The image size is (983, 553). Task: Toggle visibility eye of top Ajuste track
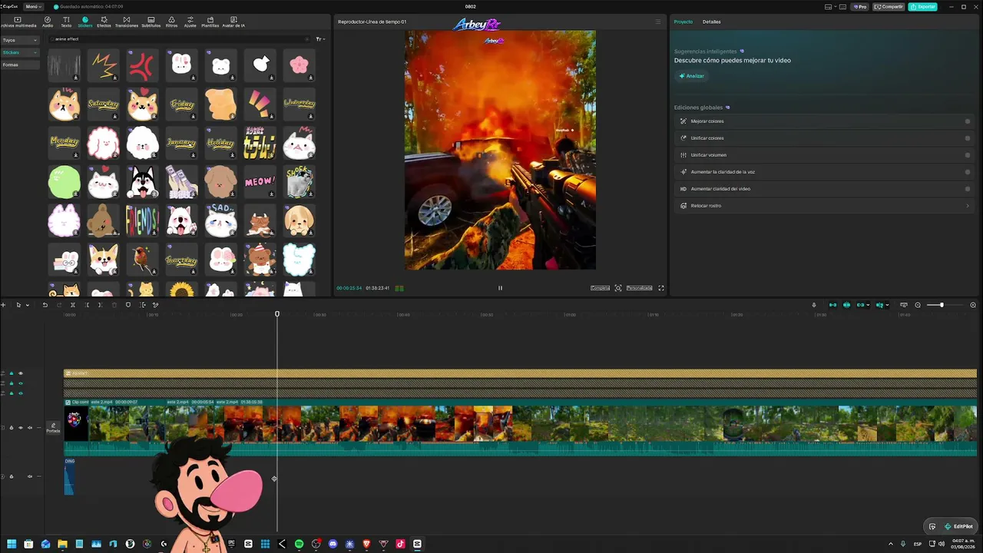[x=21, y=373]
